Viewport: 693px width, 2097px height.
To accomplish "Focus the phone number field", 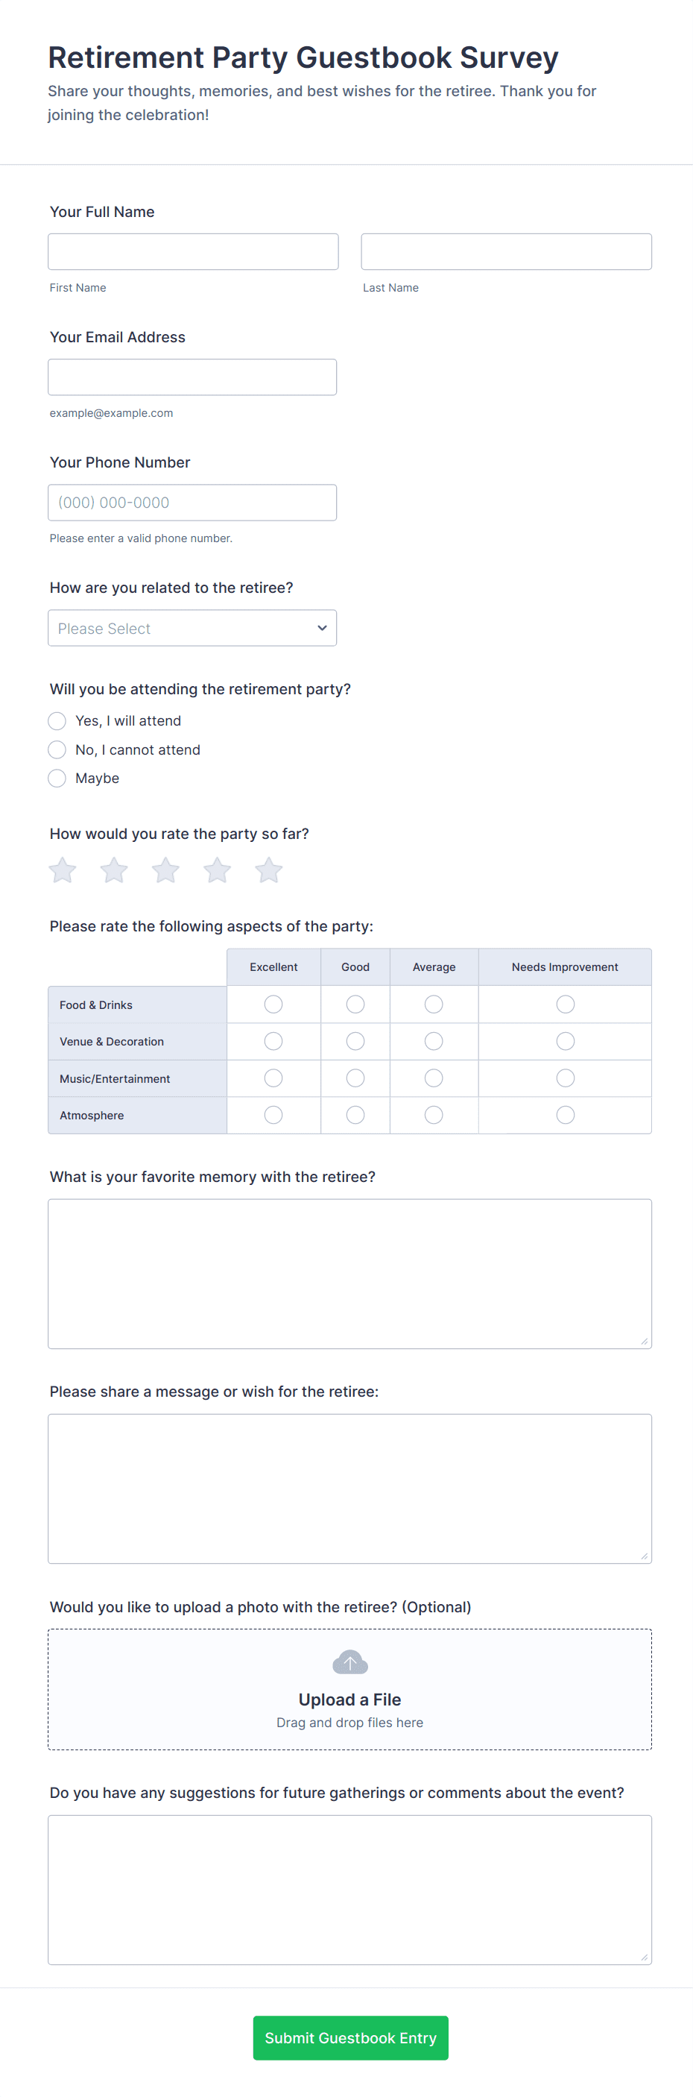I will tap(192, 503).
